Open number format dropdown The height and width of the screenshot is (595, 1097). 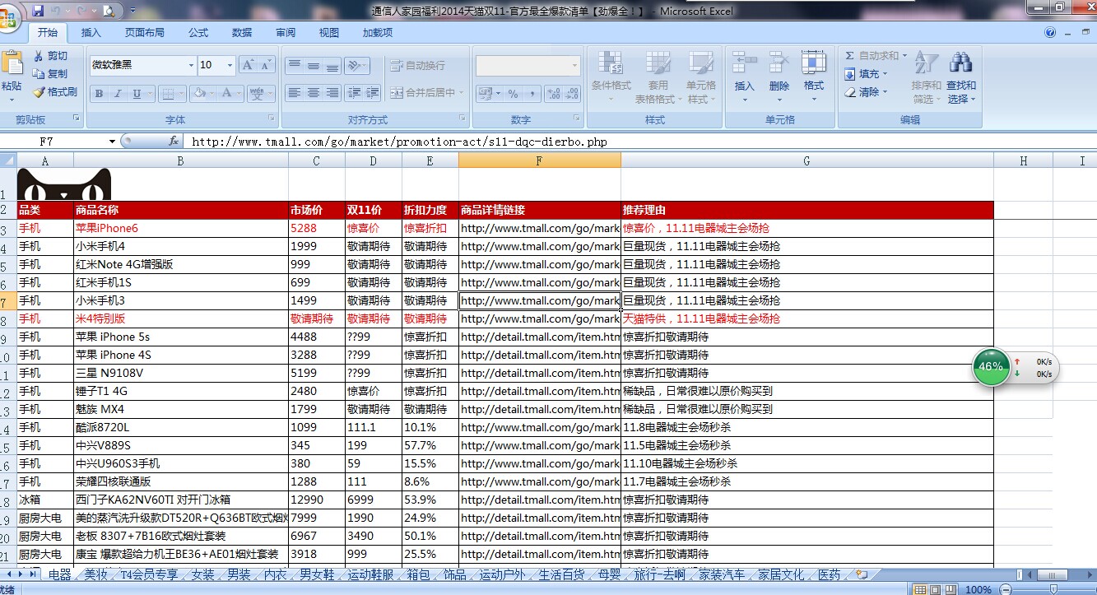(575, 65)
